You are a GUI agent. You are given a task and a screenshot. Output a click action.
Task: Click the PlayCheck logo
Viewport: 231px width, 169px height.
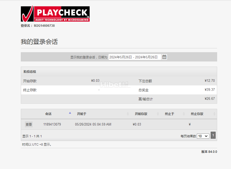click(x=55, y=14)
